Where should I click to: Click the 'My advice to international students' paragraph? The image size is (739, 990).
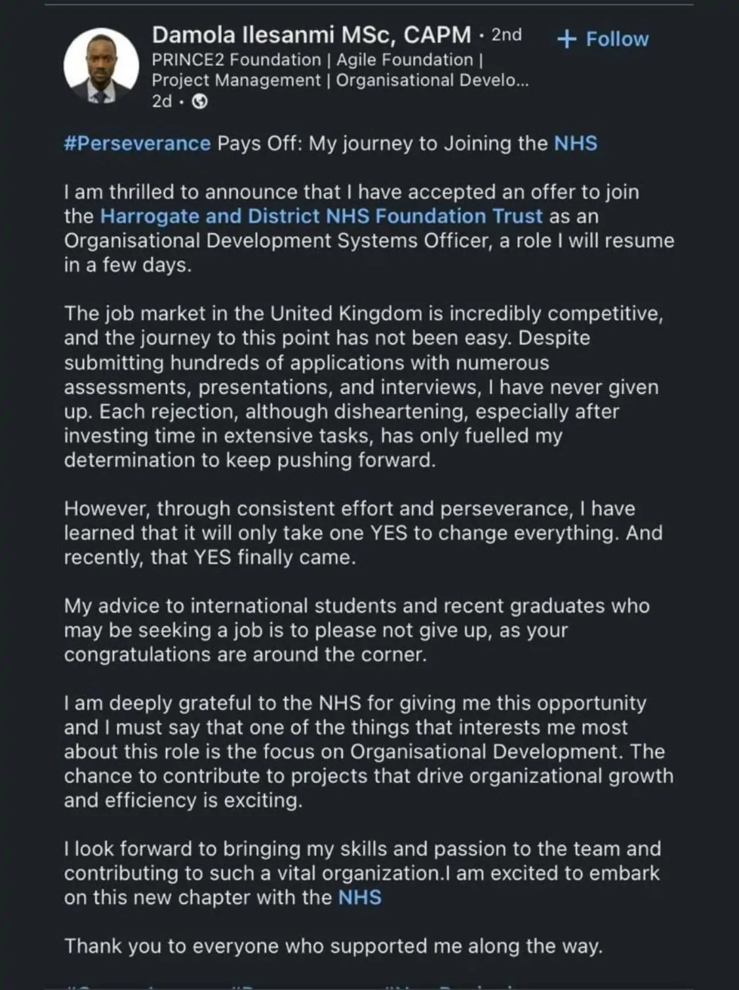tap(355, 630)
